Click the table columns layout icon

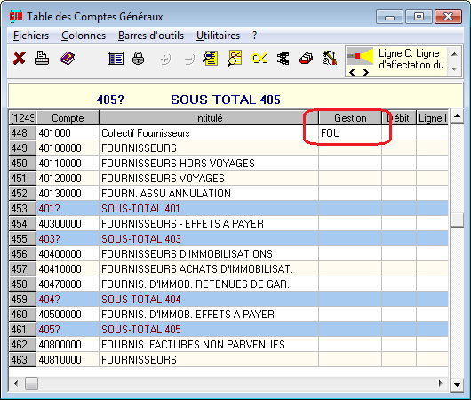pyautogui.click(x=116, y=59)
